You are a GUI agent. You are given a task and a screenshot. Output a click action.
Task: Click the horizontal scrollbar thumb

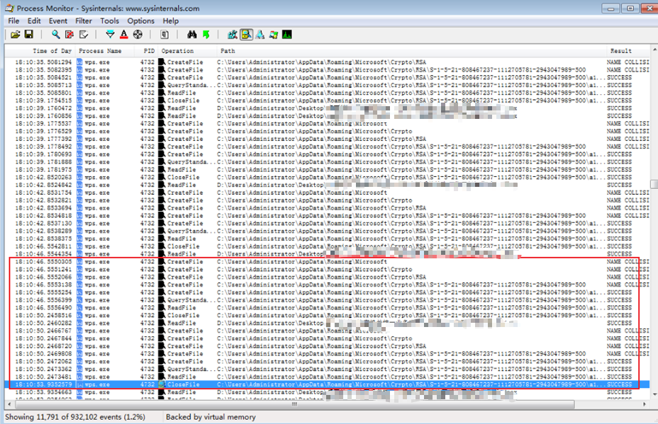[294, 404]
